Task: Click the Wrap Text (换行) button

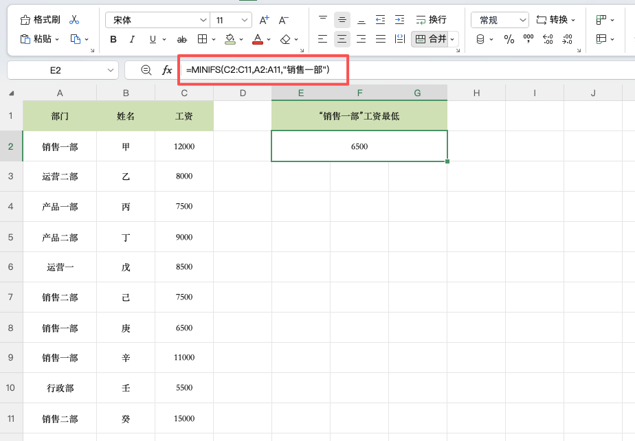Action: (x=432, y=19)
